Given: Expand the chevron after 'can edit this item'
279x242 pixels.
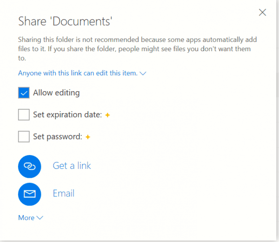Looking at the screenshot, I should [x=143, y=74].
